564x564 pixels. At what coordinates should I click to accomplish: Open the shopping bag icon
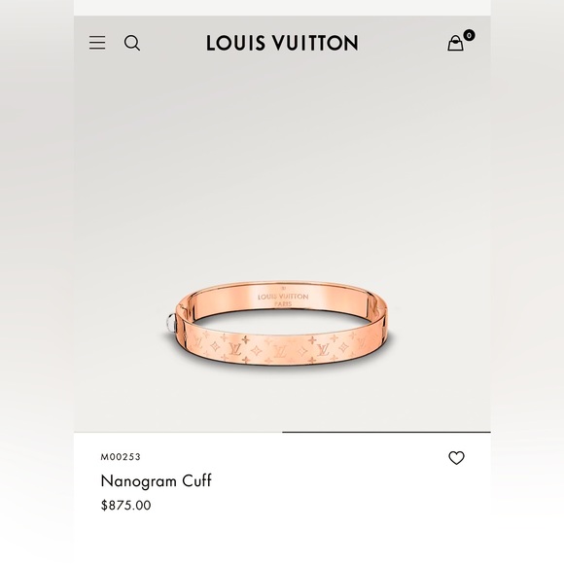tap(455, 43)
